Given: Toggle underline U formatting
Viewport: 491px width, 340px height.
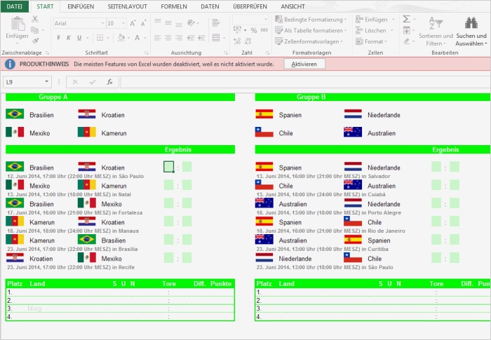Looking at the screenshot, I should click(79, 38).
